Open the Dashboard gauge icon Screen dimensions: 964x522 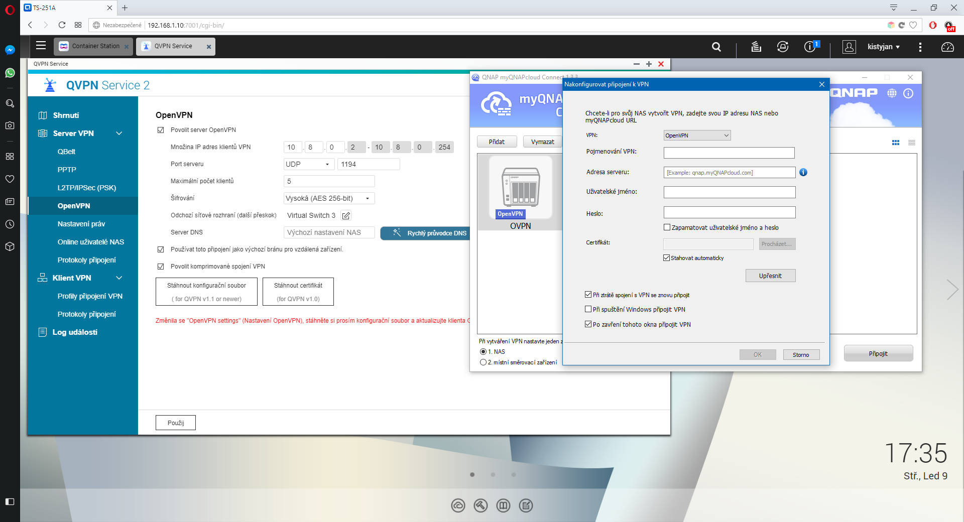(947, 47)
